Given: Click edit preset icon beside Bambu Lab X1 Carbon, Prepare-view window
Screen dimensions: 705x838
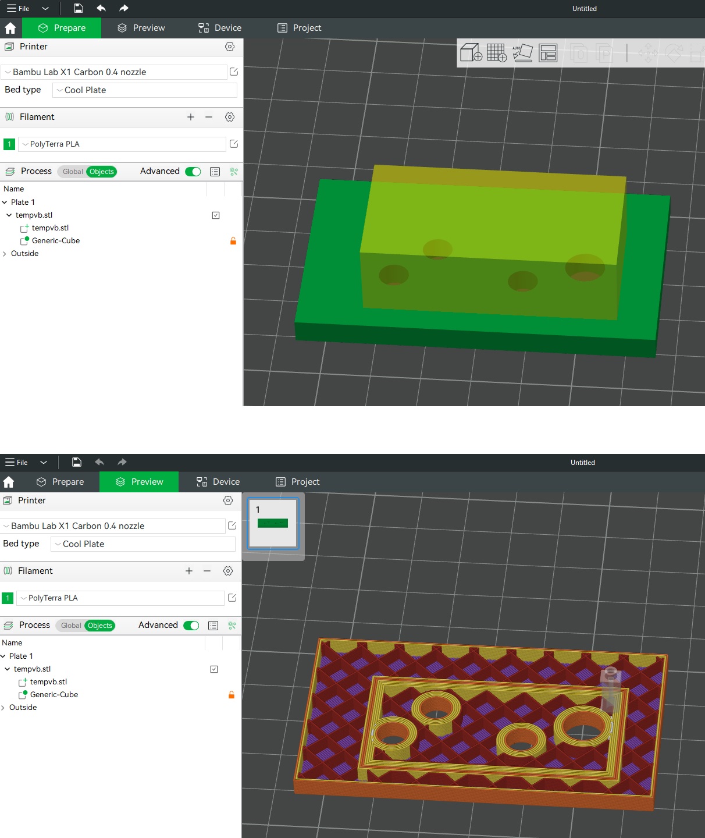Looking at the screenshot, I should click(234, 72).
